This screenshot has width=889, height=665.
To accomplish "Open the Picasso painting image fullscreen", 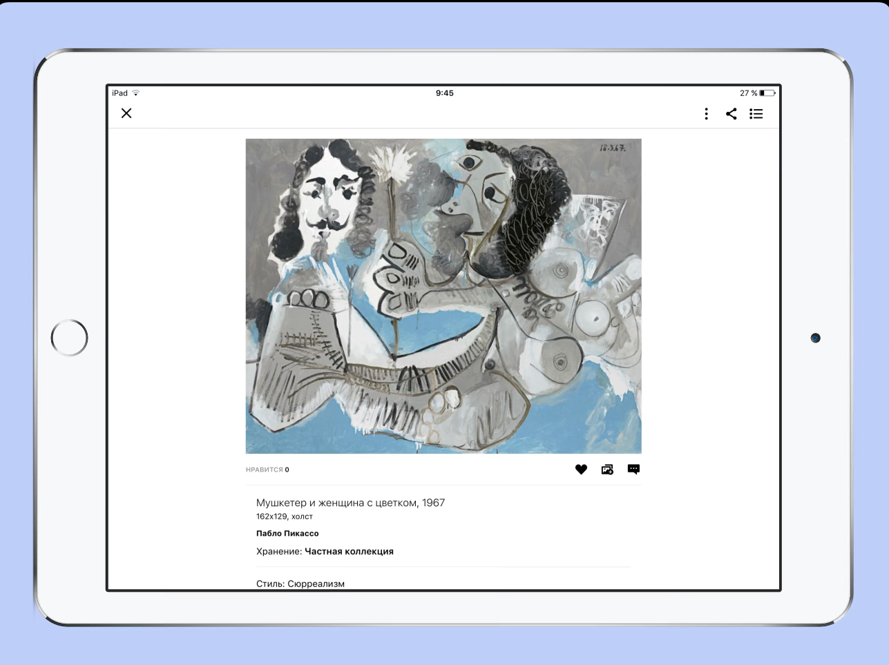I will pyautogui.click(x=443, y=296).
